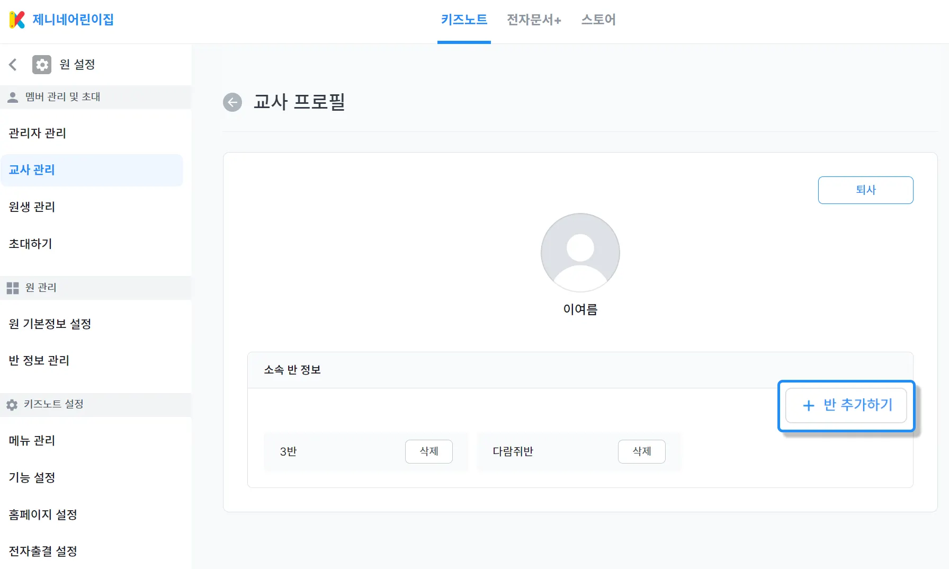Go to 원생 관리 menu item

32,207
